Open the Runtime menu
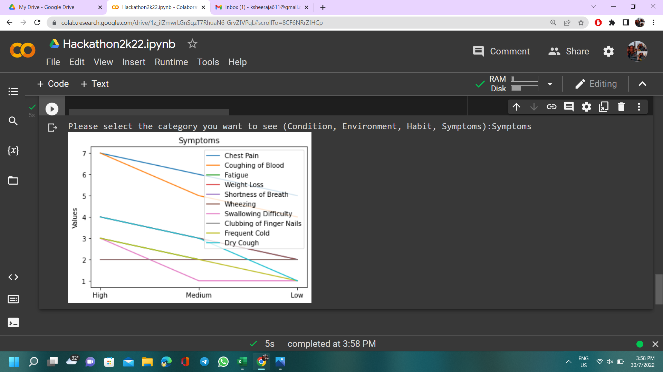 [171, 62]
